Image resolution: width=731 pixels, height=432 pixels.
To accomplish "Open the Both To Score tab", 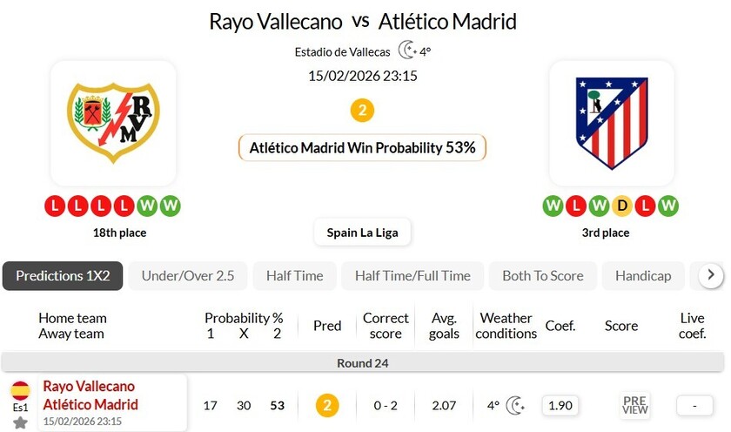I will coord(543,276).
